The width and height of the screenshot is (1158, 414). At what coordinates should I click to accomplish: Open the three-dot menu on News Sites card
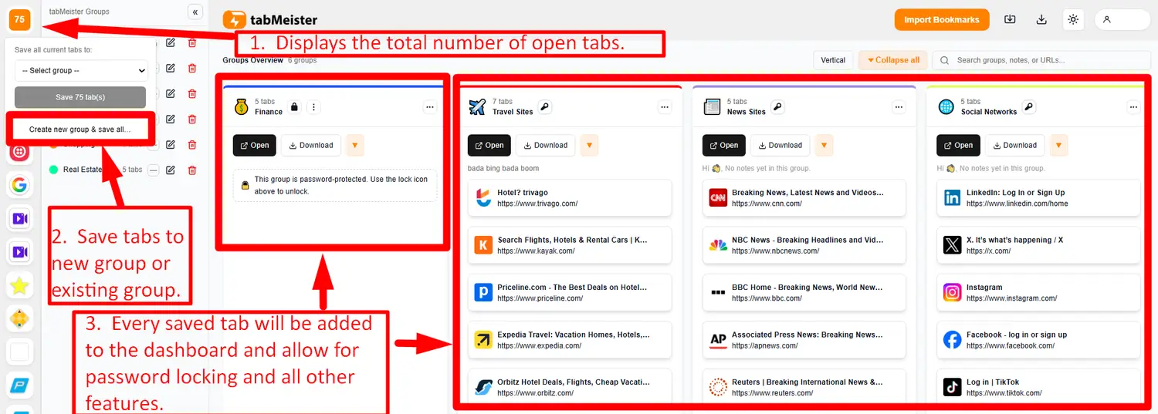pos(899,108)
